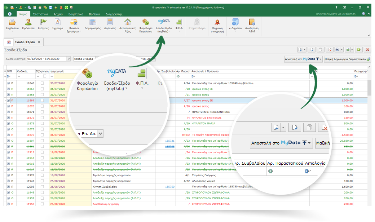Click the magnifier search icon in title area
The image size is (375, 222).
pos(364,14)
